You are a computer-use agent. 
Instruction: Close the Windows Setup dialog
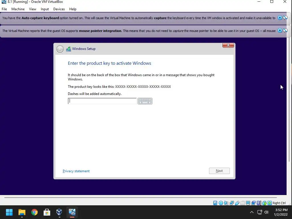(x=228, y=45)
